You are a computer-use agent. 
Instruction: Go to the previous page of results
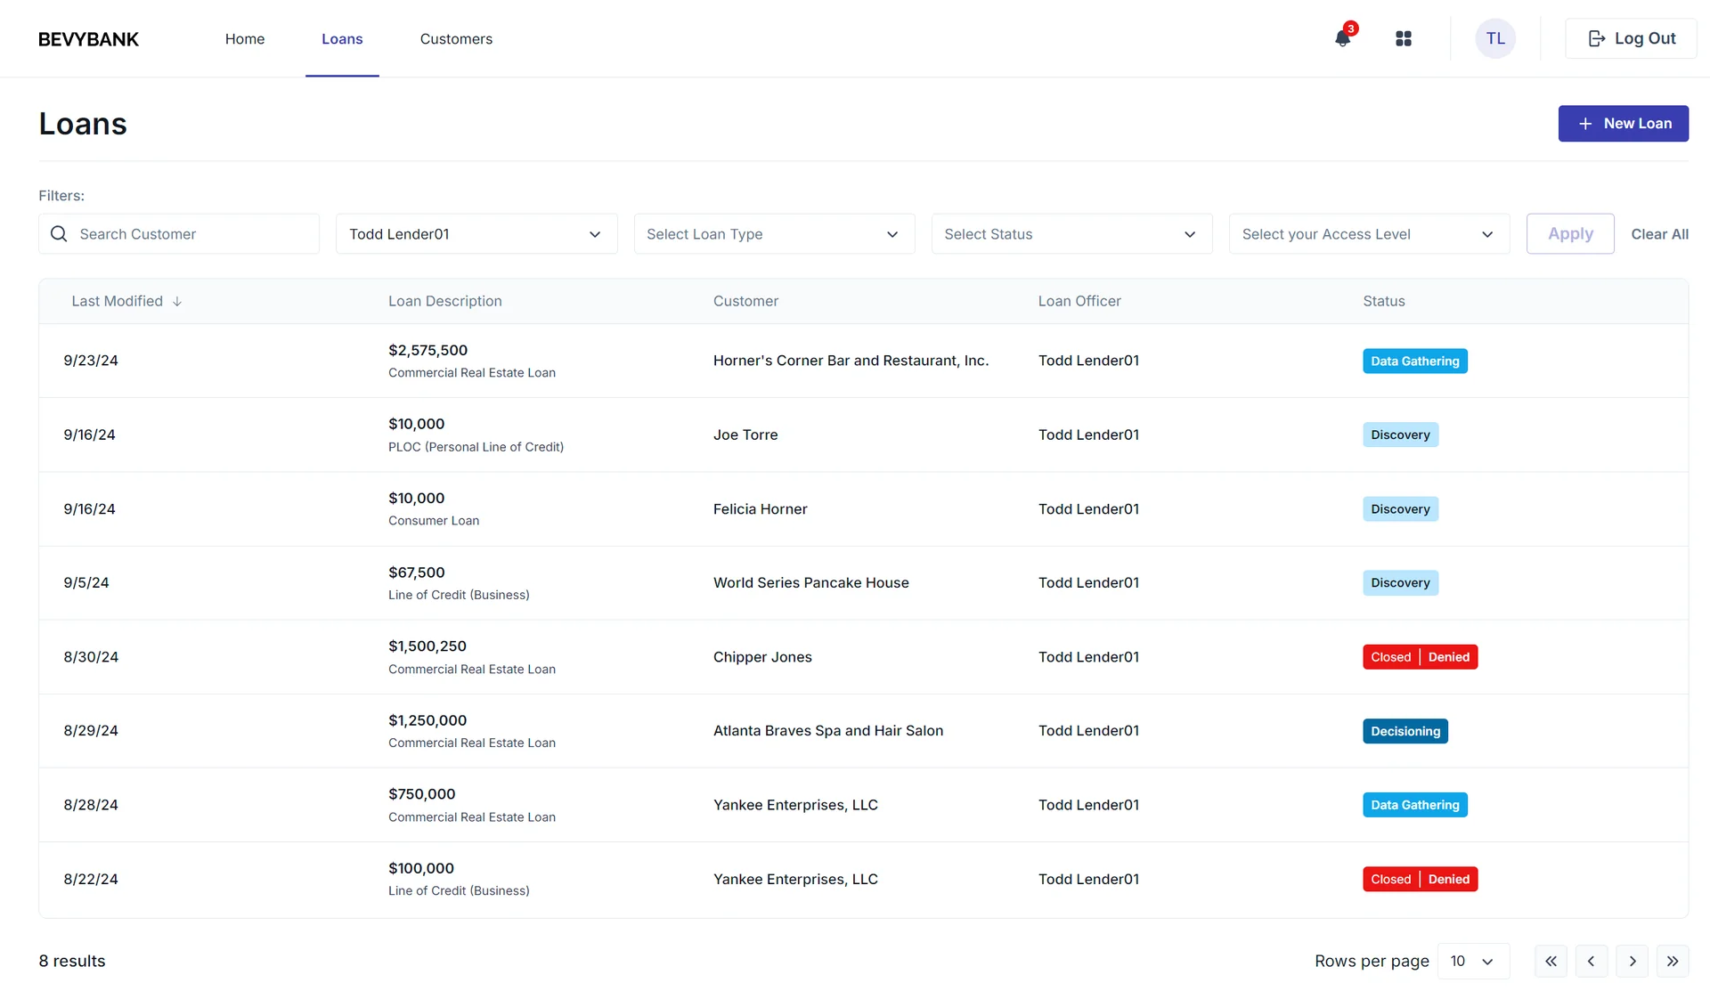(1592, 961)
